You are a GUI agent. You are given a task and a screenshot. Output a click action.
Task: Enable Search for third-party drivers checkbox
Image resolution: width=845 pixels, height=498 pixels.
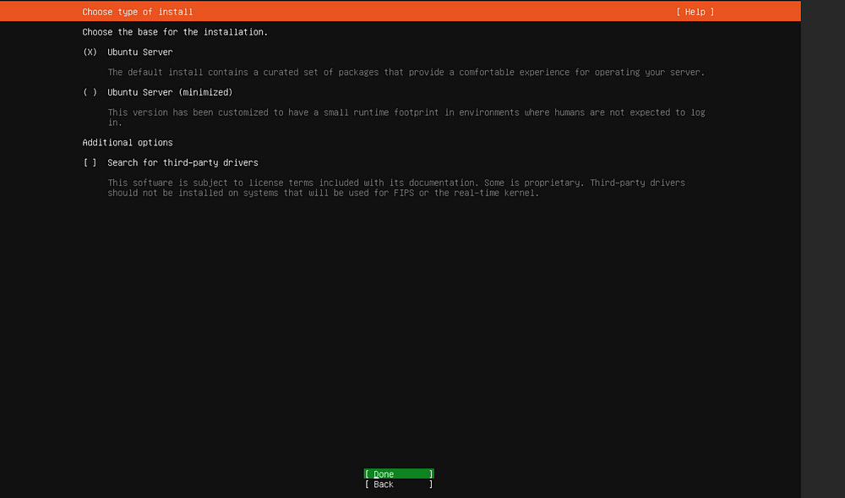click(90, 163)
